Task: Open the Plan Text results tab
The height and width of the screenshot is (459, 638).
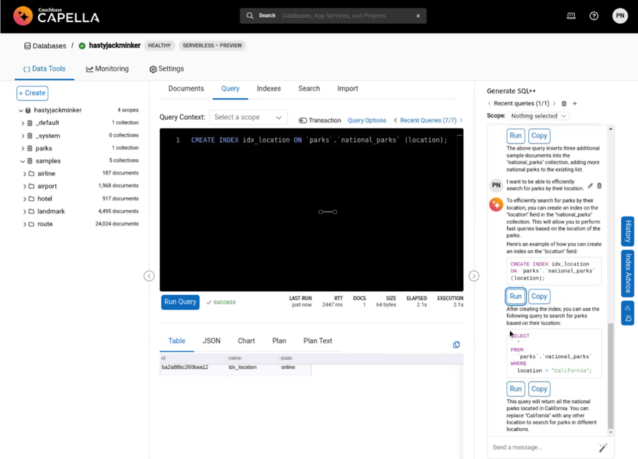Action: pyautogui.click(x=317, y=341)
